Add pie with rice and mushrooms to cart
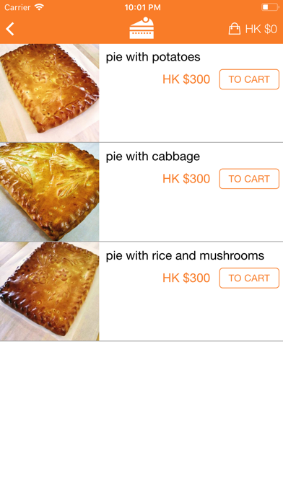The height and width of the screenshot is (502, 283). point(249,278)
